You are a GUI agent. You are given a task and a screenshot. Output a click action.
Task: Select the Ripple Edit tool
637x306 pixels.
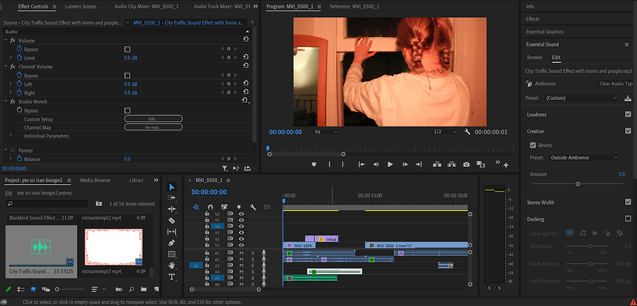[172, 209]
